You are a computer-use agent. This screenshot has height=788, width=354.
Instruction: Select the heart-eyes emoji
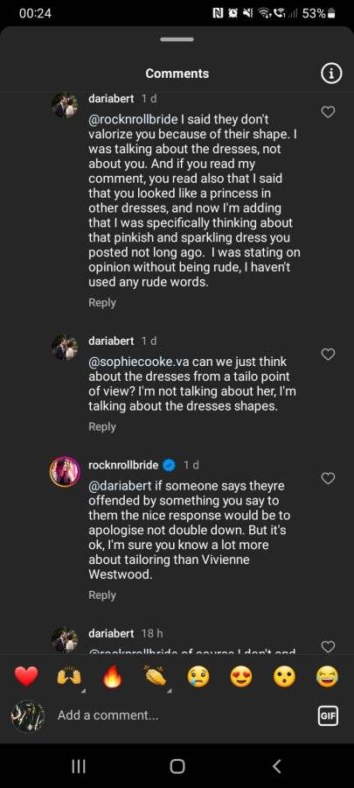pos(242,678)
